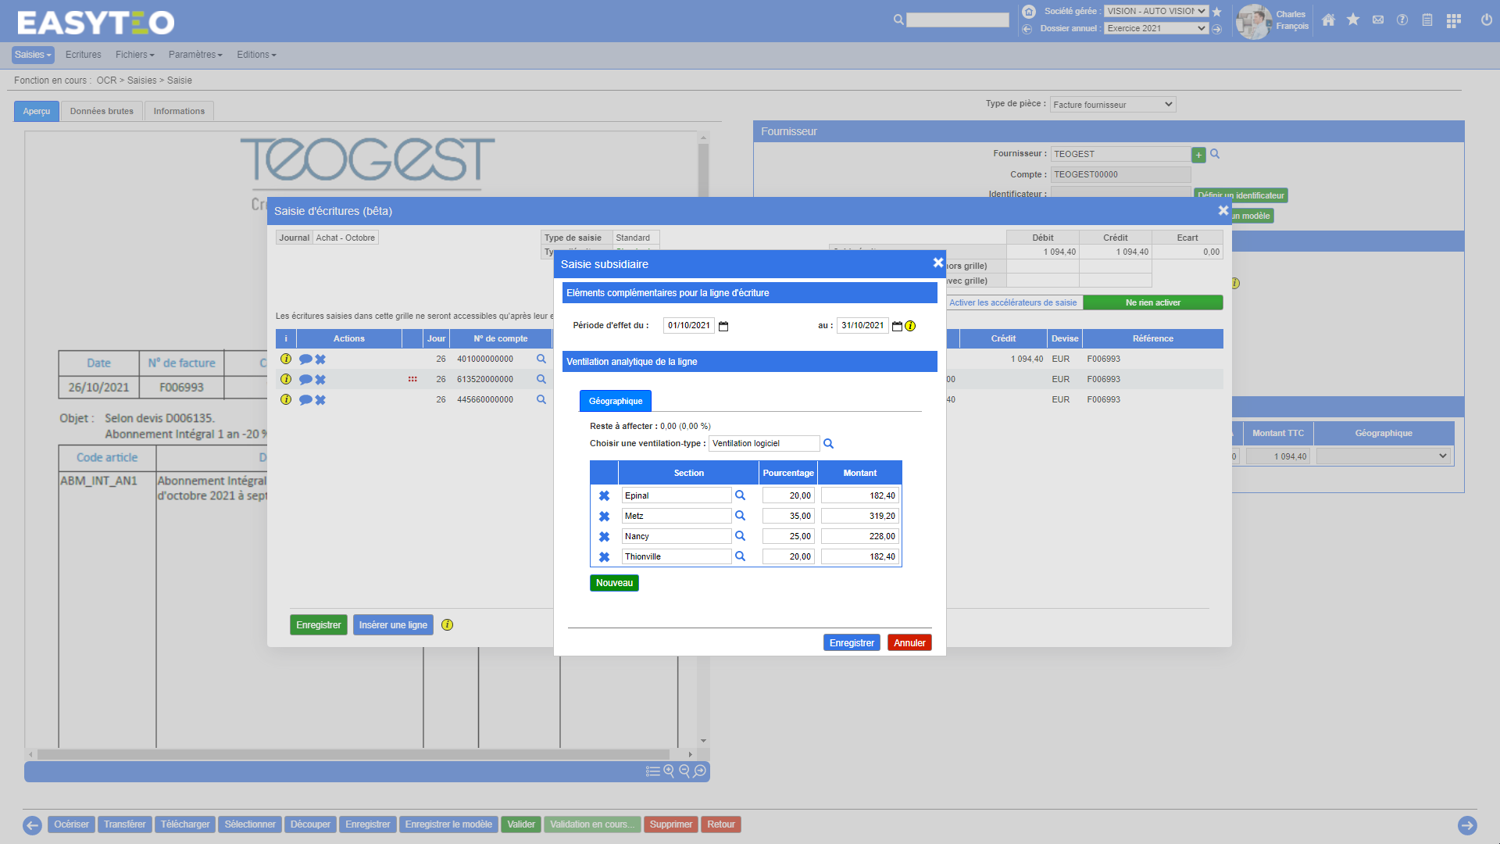1500x844 pixels.
Task: Click the Epinal percentage field
Action: tap(787, 495)
